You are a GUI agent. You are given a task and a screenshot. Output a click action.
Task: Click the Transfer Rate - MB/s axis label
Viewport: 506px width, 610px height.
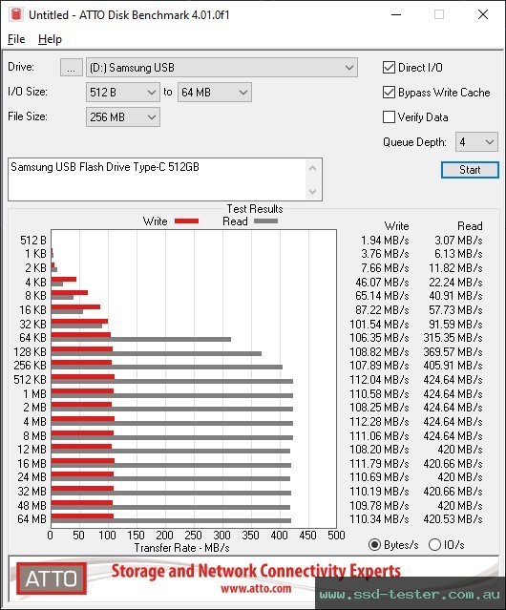pos(182,548)
